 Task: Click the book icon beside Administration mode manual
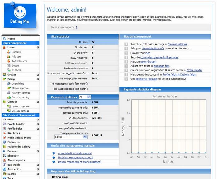(x=54, y=153)
